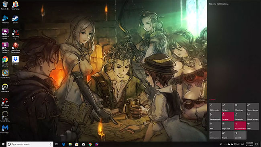Open the Devil May Cry 5 shortcut
The width and height of the screenshot is (261, 147).
pos(15,35)
